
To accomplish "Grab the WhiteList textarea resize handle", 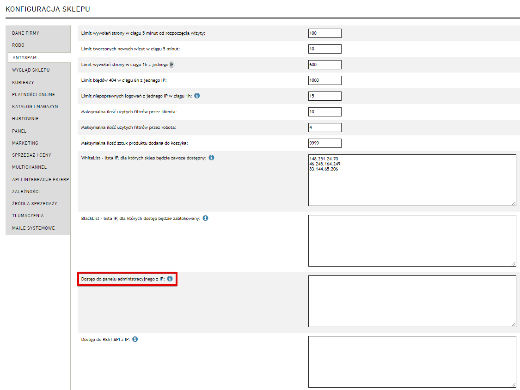I will [x=514, y=203].
